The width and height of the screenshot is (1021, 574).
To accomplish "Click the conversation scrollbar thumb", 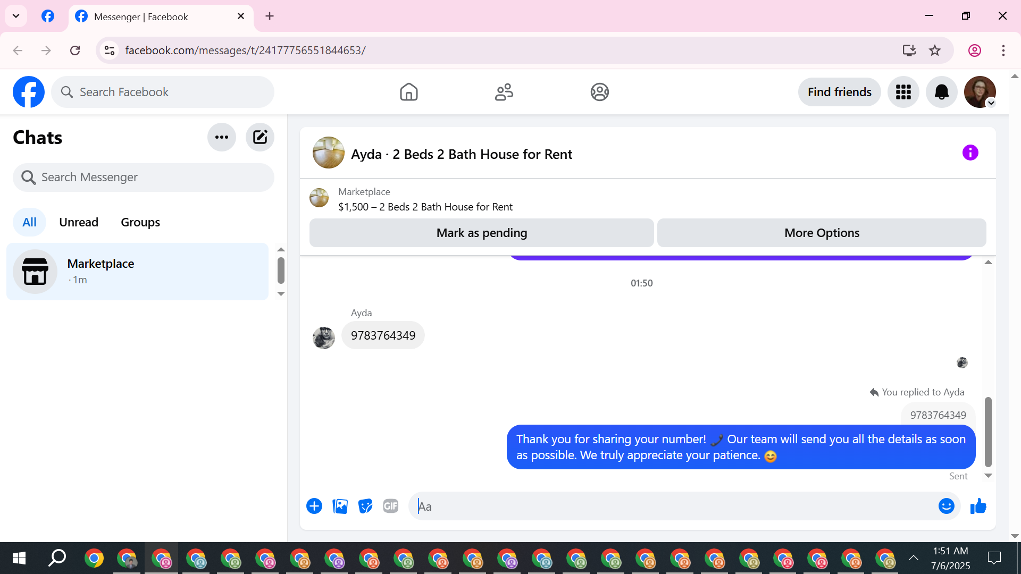I will (x=988, y=432).
